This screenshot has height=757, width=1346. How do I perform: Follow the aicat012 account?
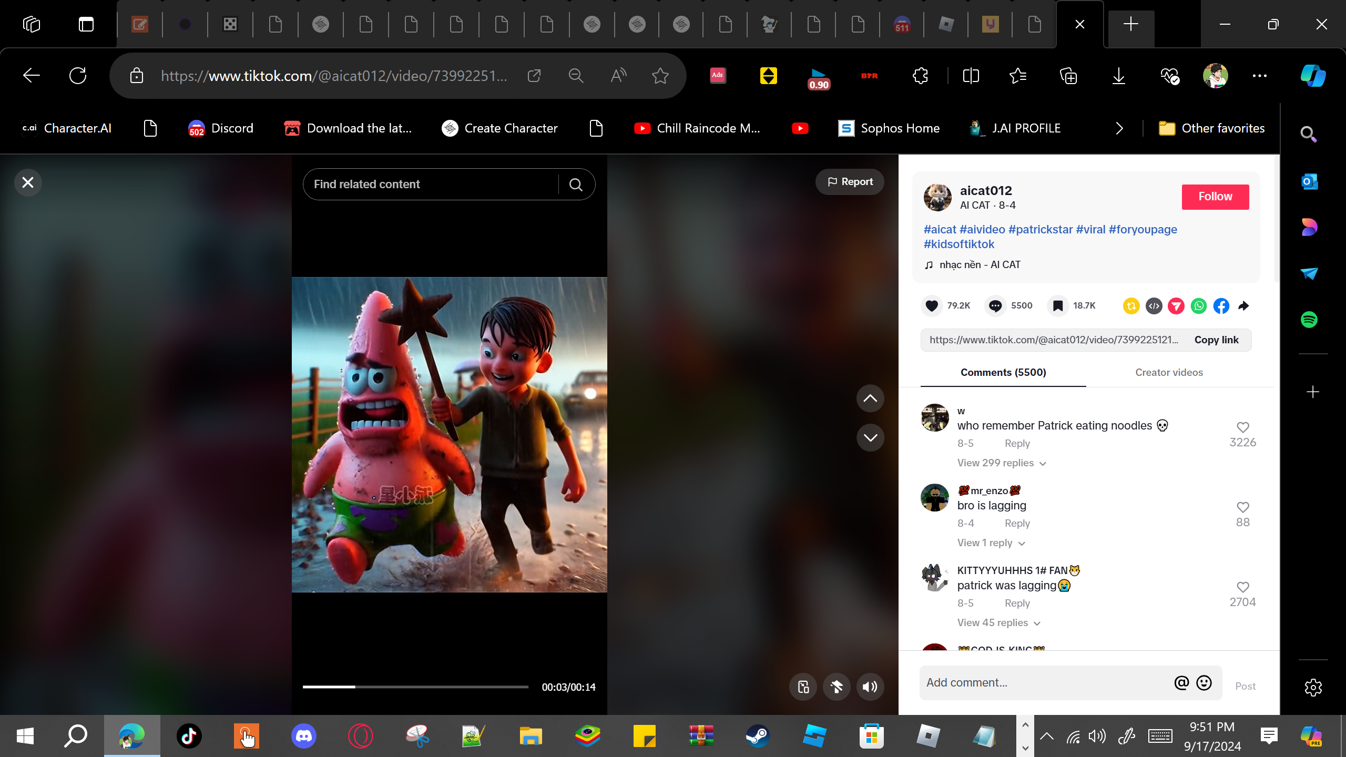point(1215,197)
